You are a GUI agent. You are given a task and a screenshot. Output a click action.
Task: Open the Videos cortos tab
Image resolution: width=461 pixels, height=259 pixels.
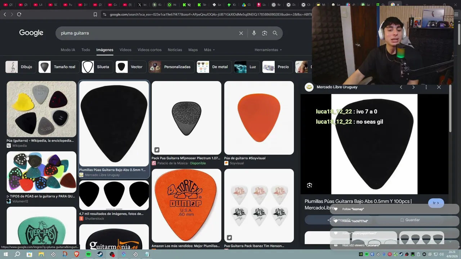[x=149, y=50]
